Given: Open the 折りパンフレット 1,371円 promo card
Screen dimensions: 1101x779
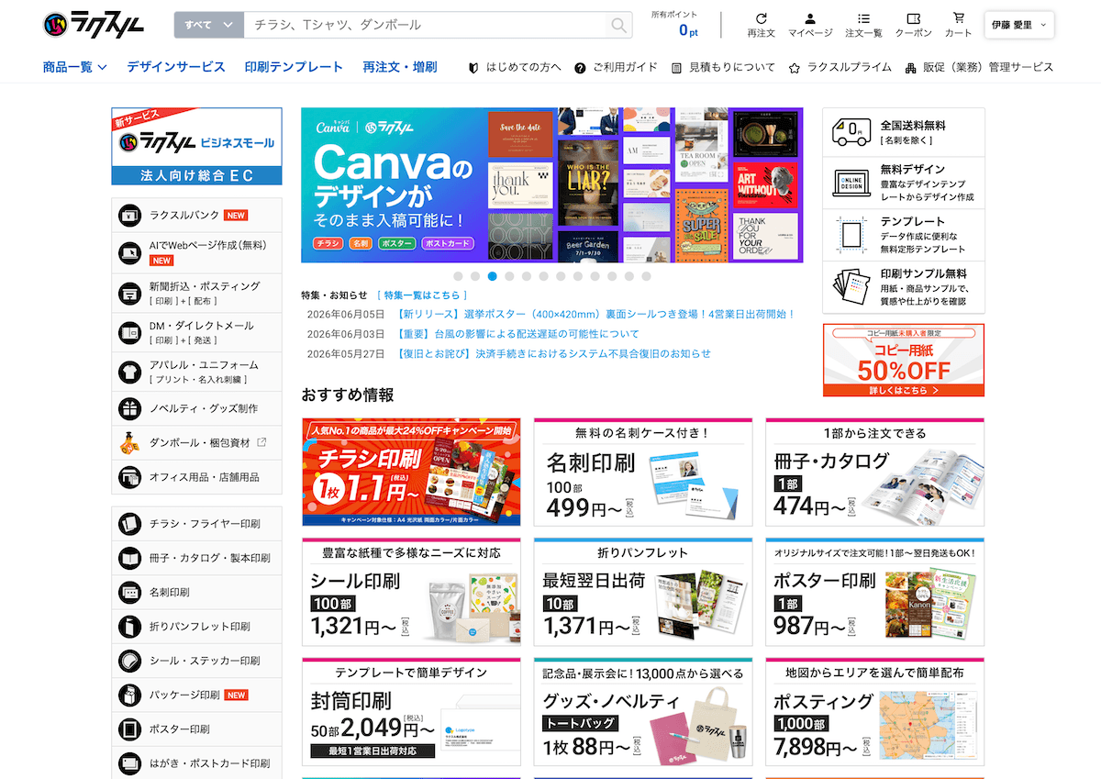Looking at the screenshot, I should pyautogui.click(x=643, y=592).
